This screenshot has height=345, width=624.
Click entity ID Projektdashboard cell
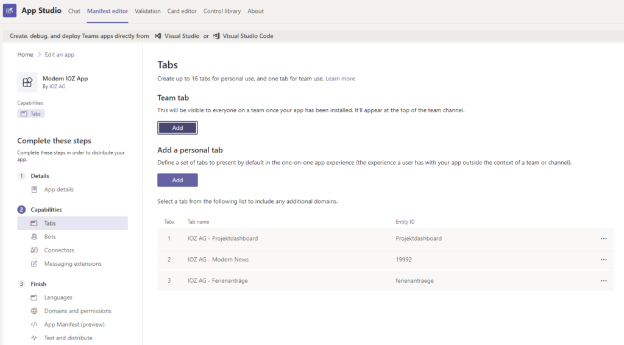[419, 239]
